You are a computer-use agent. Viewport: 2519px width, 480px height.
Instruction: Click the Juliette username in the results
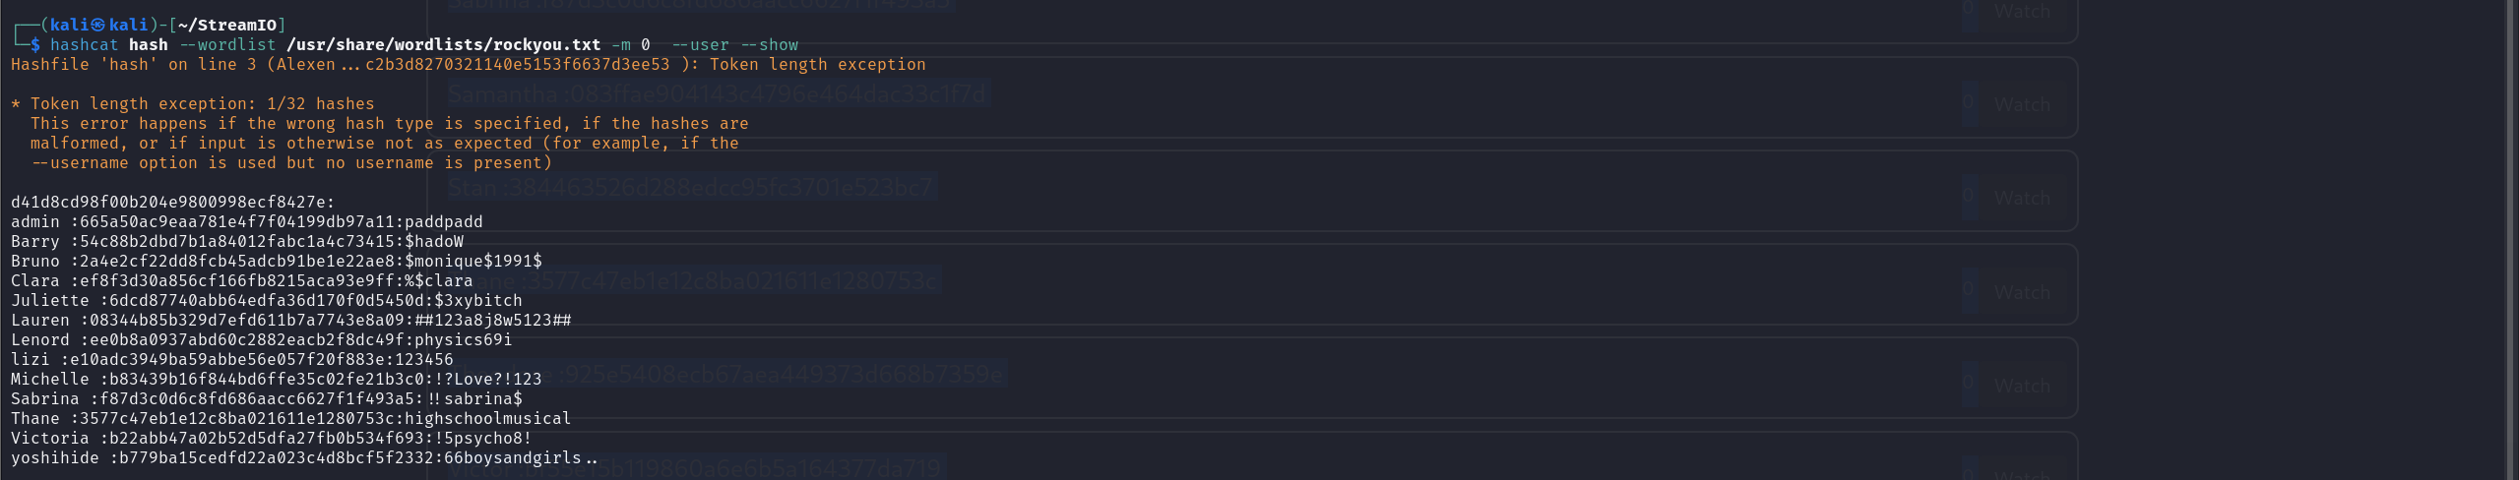(49, 300)
